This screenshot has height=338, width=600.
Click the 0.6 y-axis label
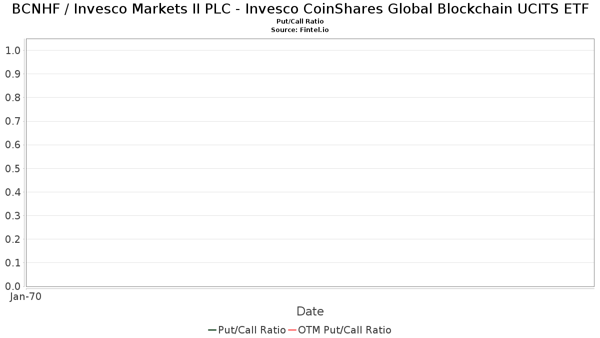[x=12, y=145]
